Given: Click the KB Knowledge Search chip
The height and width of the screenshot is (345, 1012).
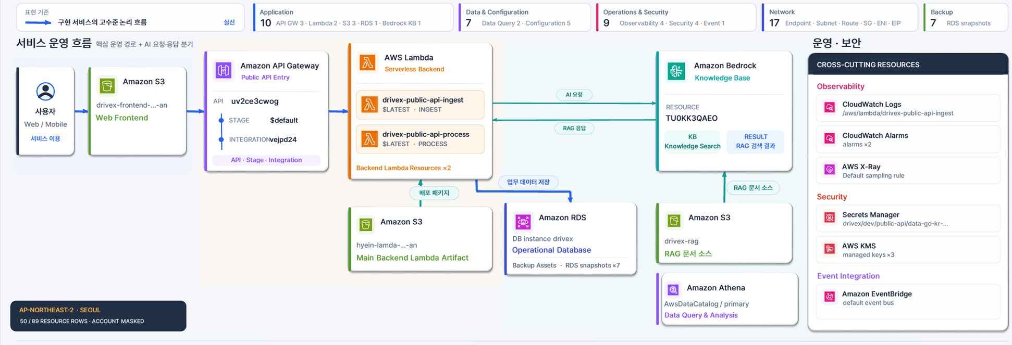Looking at the screenshot, I should click(692, 142).
